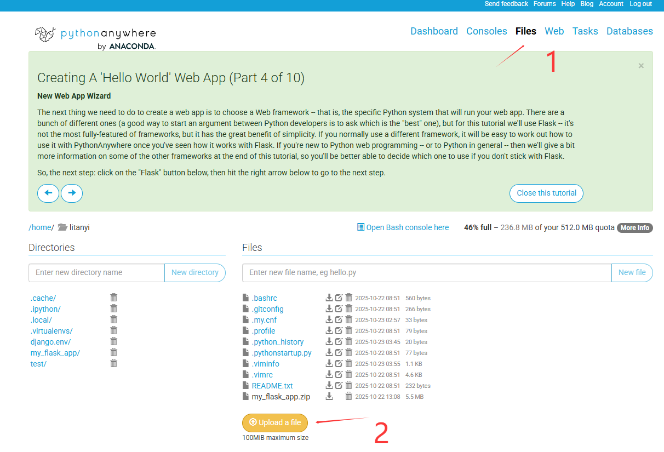This screenshot has height=452, width=664.
Task: Focus the new directory name field
Action: [96, 272]
